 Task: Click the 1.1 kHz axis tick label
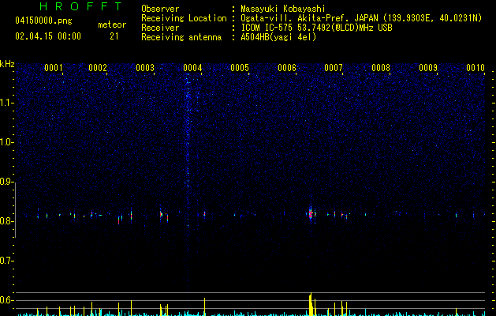(x=7, y=103)
